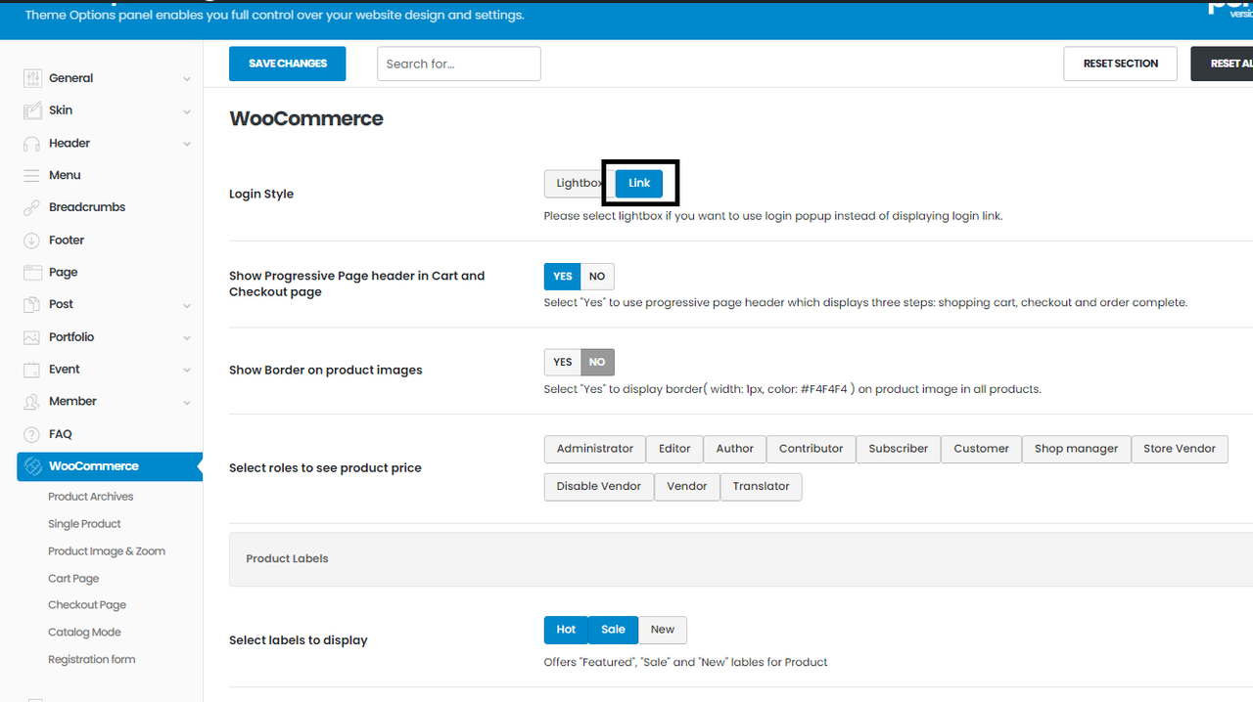Image resolution: width=1253 pixels, height=702 pixels.
Task: Click the Reset Section button
Action: tap(1121, 64)
